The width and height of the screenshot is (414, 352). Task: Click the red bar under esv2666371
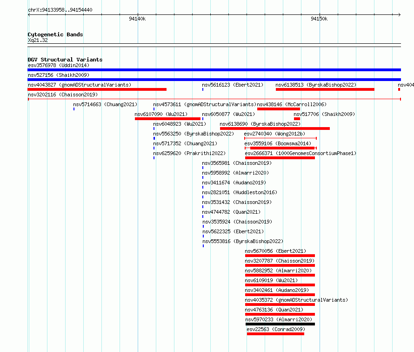pyautogui.click(x=280, y=158)
